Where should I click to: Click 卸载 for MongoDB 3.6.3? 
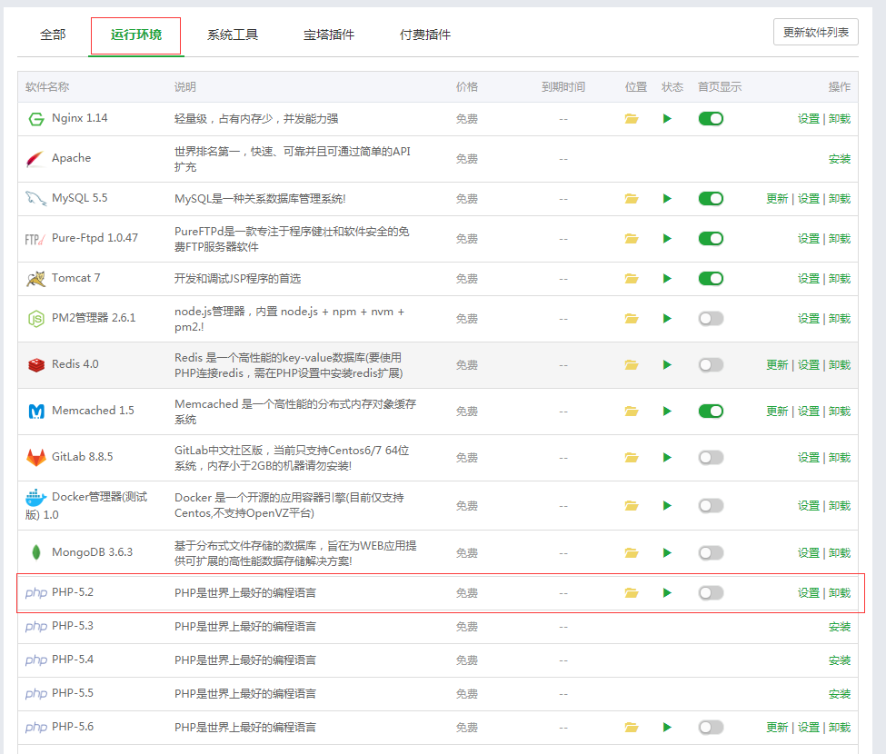(840, 553)
